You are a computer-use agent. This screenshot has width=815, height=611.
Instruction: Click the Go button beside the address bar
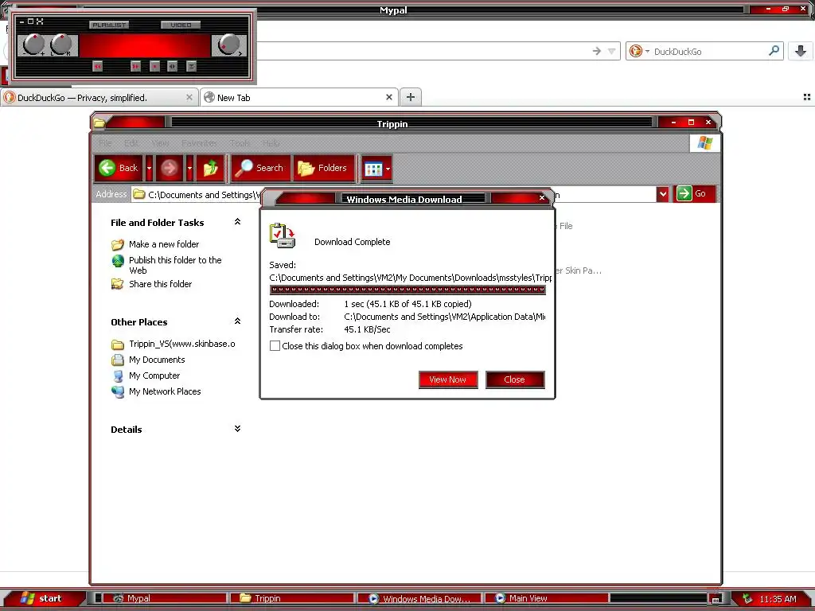(x=694, y=193)
